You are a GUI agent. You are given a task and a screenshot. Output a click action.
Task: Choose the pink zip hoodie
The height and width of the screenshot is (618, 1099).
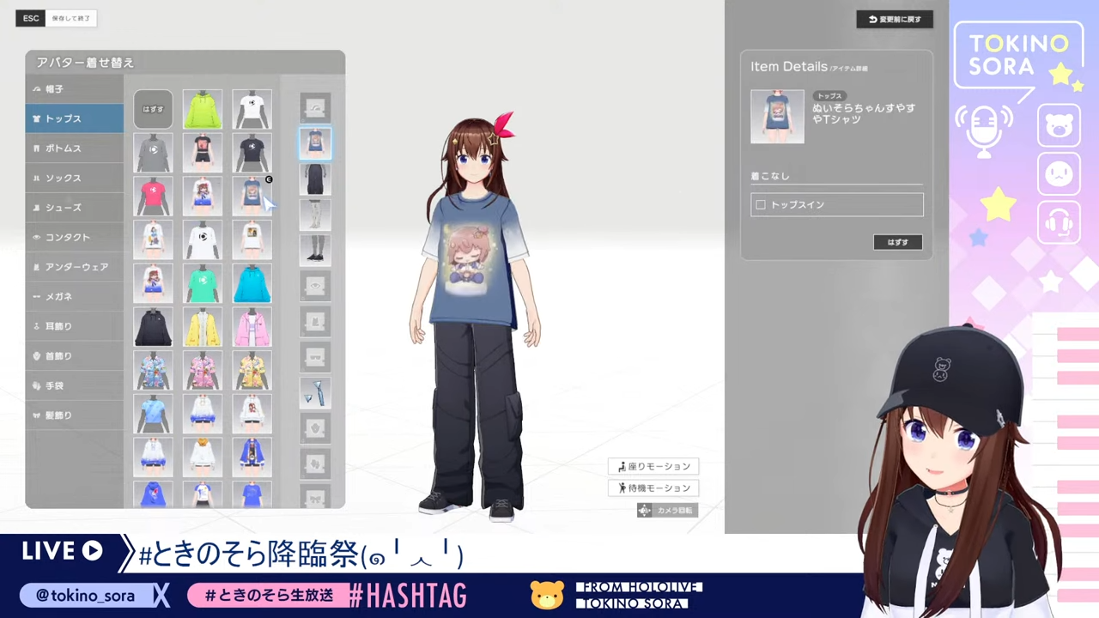point(252,327)
